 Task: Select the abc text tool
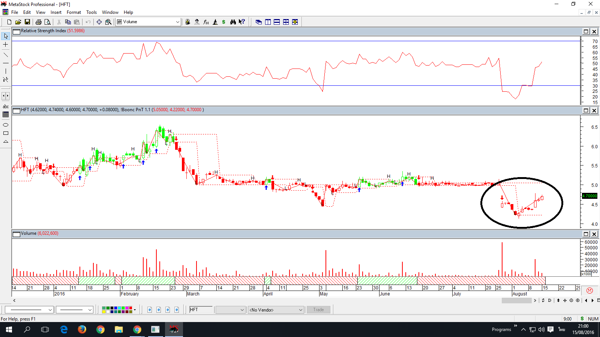[x=6, y=107]
